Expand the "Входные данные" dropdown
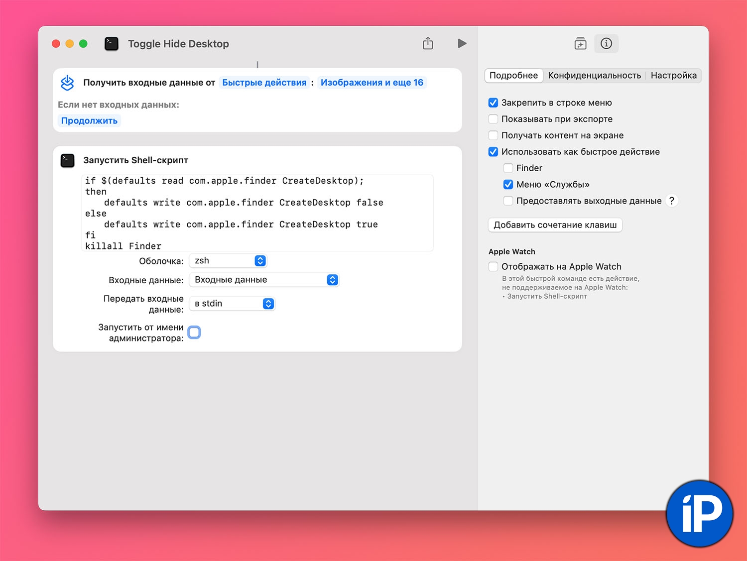 264,280
